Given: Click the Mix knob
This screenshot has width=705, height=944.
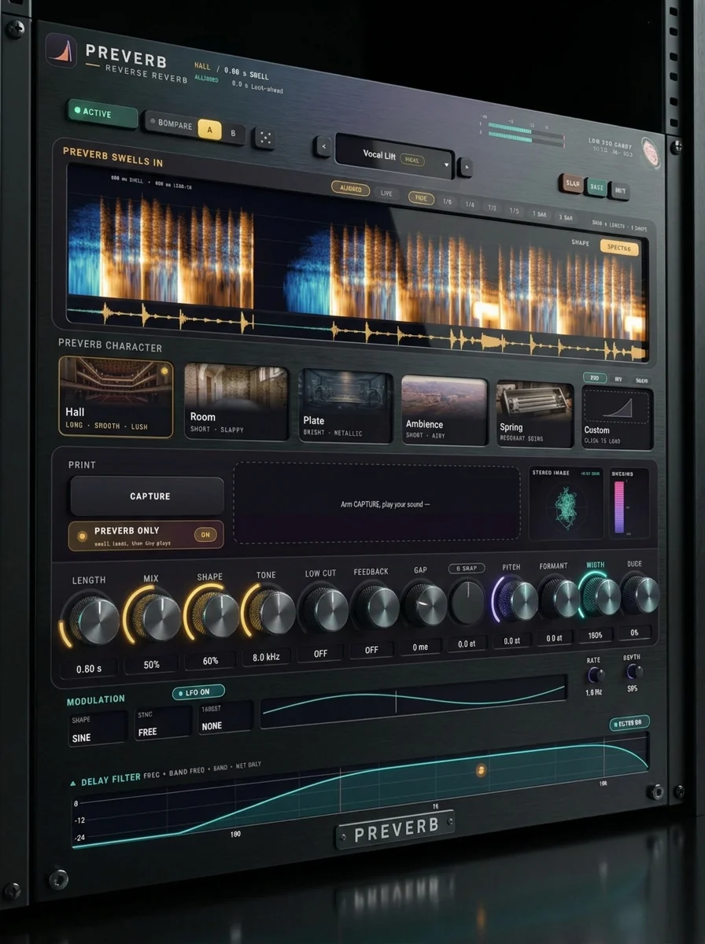Looking at the screenshot, I should coord(157,618).
